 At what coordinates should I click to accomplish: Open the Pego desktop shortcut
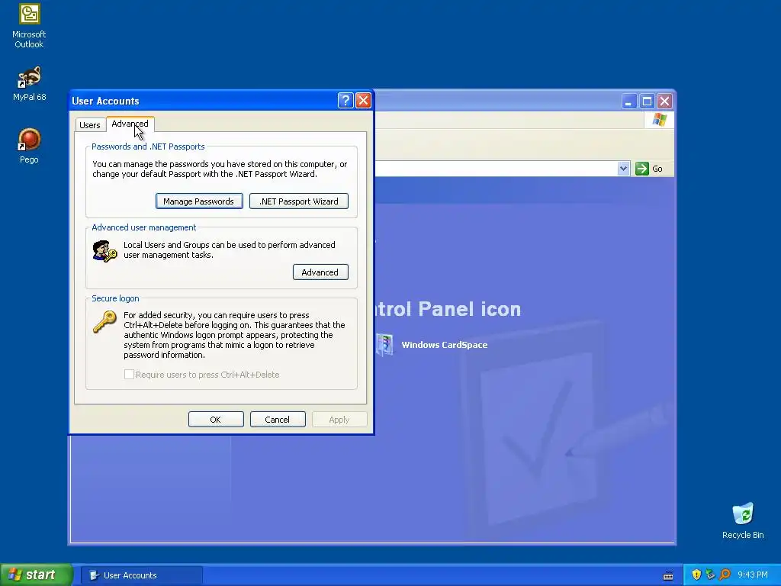(x=29, y=146)
